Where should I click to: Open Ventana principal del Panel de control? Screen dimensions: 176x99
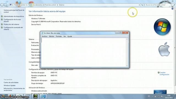(14, 11)
